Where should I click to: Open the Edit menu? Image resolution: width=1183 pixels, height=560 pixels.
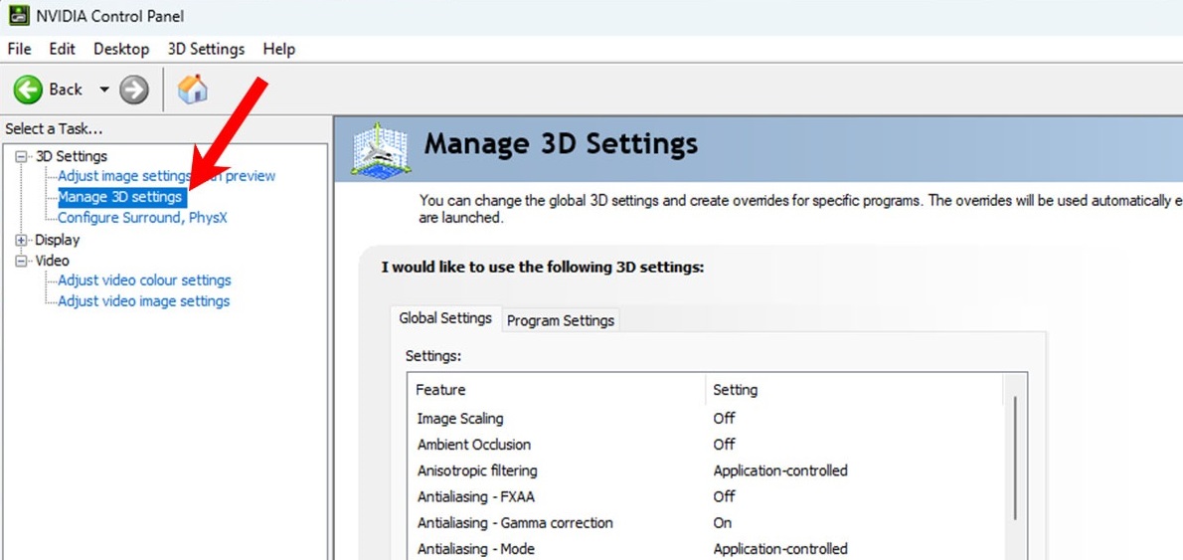(62, 49)
